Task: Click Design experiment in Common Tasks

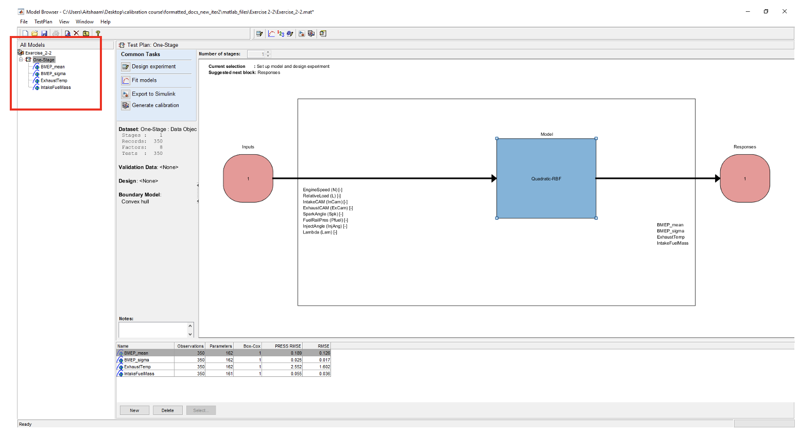Action: click(x=153, y=66)
